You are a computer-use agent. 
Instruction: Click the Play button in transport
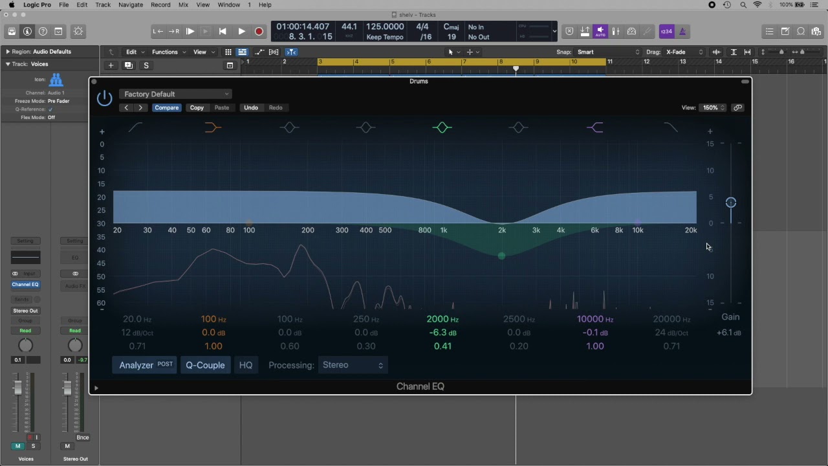[241, 31]
